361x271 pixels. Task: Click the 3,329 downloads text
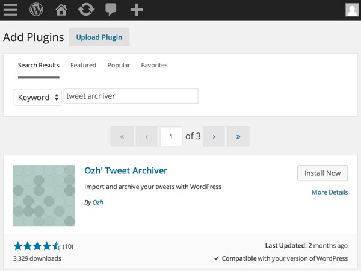pyautogui.click(x=37, y=258)
